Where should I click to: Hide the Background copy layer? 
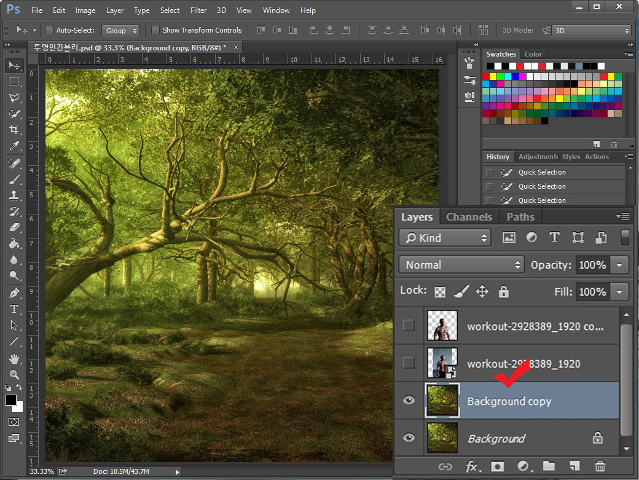click(409, 401)
